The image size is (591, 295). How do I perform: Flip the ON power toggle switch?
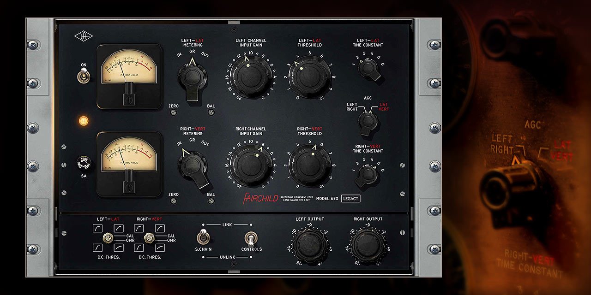tap(84, 75)
